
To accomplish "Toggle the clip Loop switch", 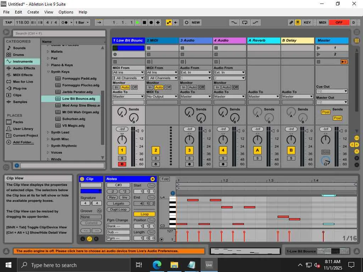I will coord(144,214).
